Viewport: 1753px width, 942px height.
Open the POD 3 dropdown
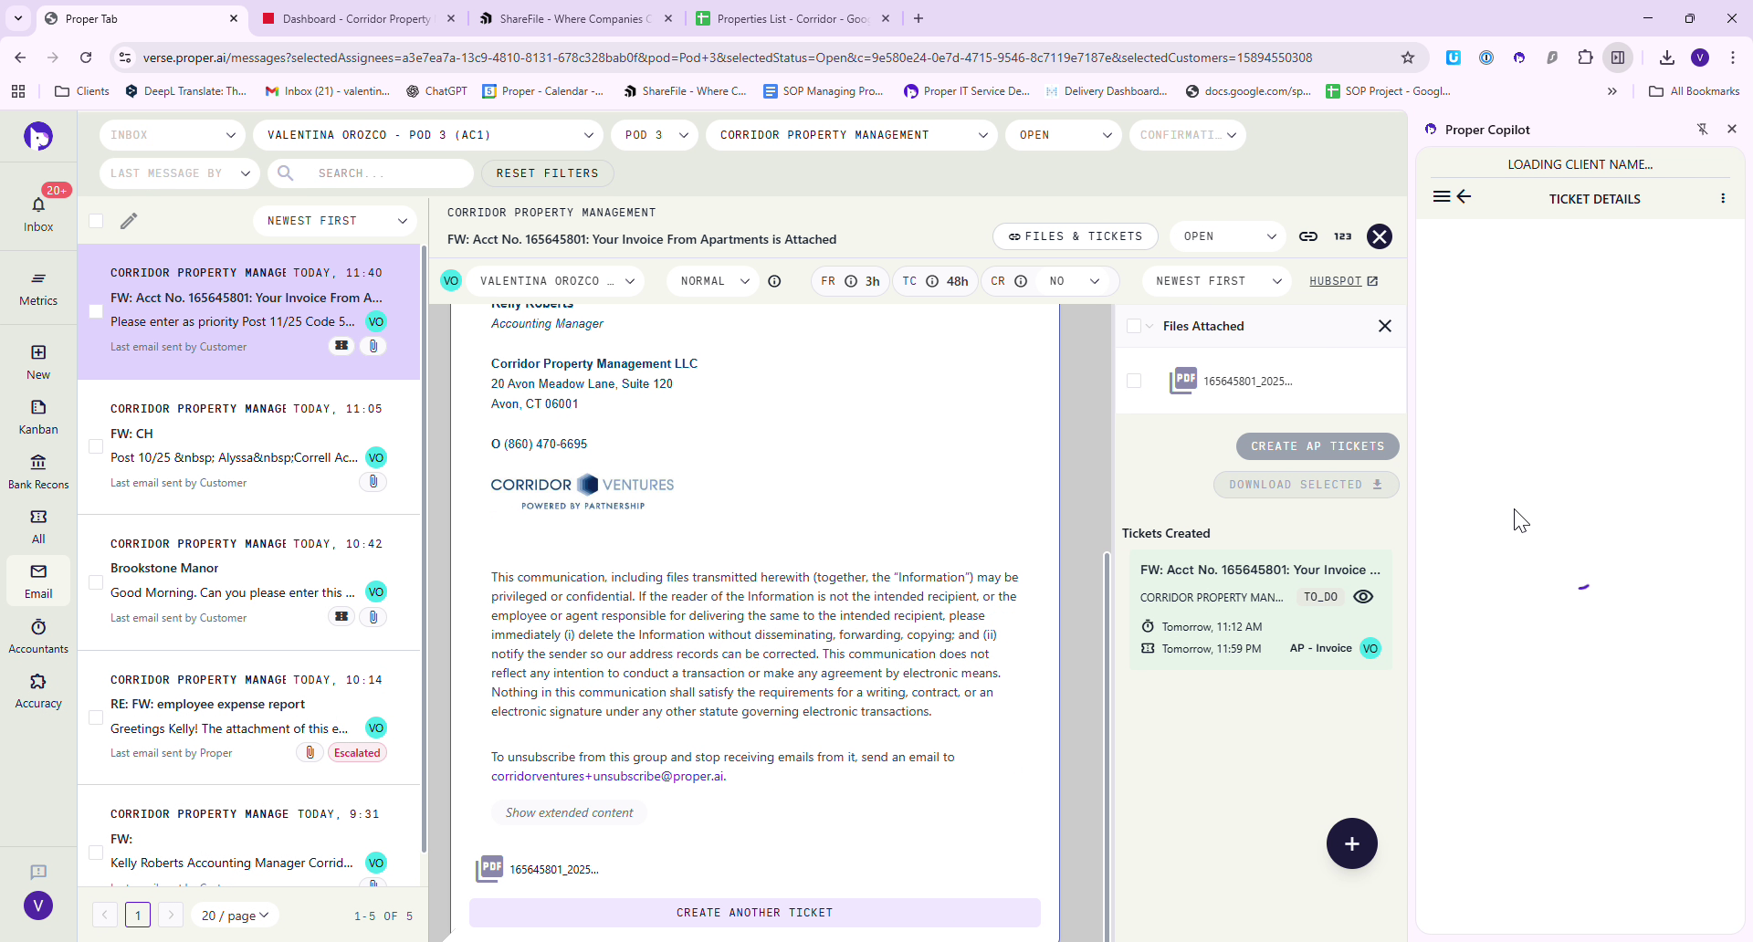click(655, 135)
